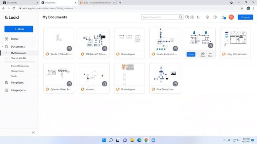Open the how to build a net... thumbnail
This screenshot has height=144, width=257.
[x=165, y=39]
